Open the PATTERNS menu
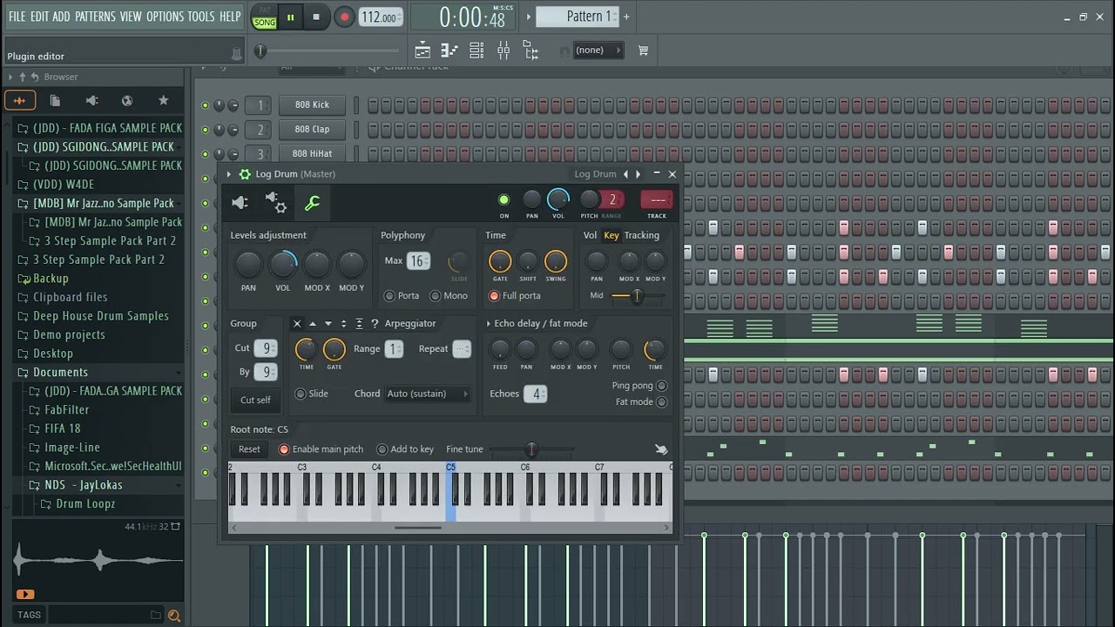The image size is (1115, 627). coord(95,17)
